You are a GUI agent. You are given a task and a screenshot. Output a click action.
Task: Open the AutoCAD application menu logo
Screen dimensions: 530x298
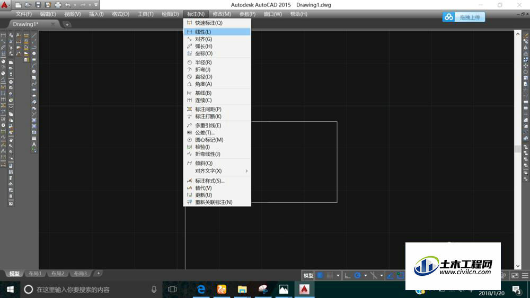tap(5, 5)
